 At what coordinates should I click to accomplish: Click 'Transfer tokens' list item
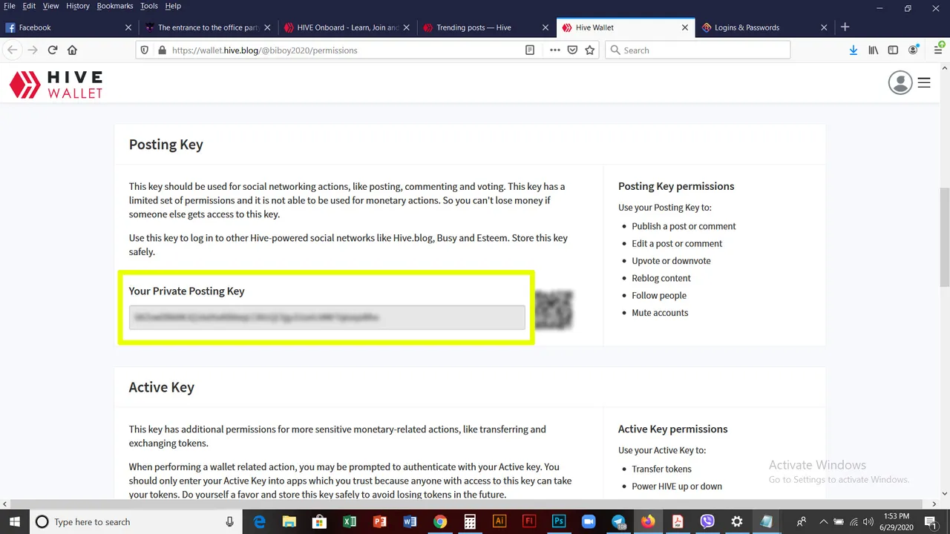661,469
